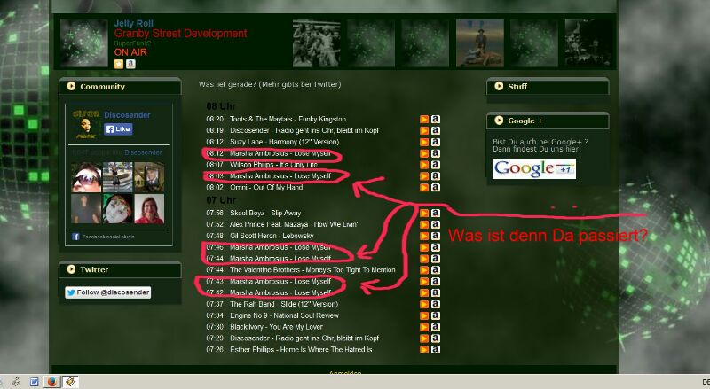Click 'Discosender' link in people-like line

click(143, 152)
